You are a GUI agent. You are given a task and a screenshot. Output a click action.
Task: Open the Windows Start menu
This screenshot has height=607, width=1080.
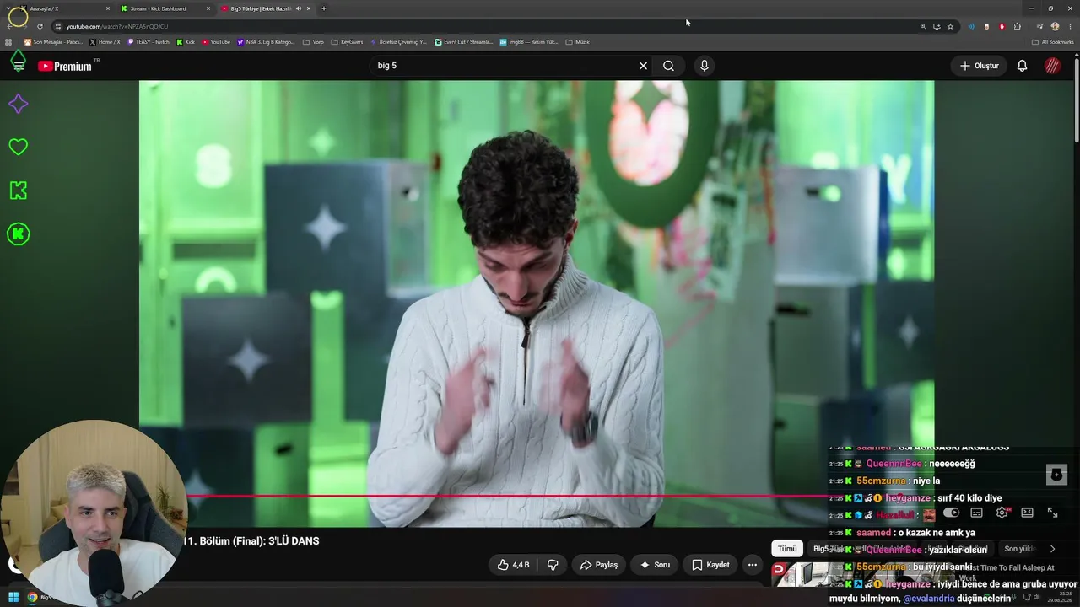coord(13,597)
